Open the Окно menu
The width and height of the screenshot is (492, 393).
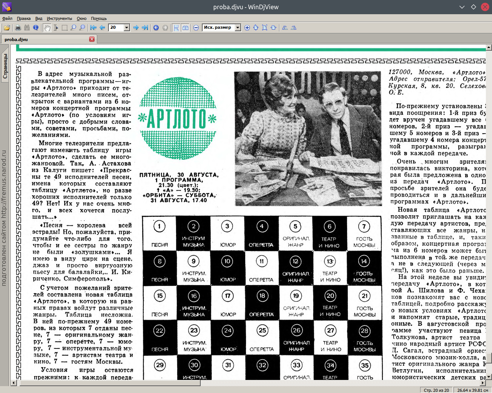(81, 18)
